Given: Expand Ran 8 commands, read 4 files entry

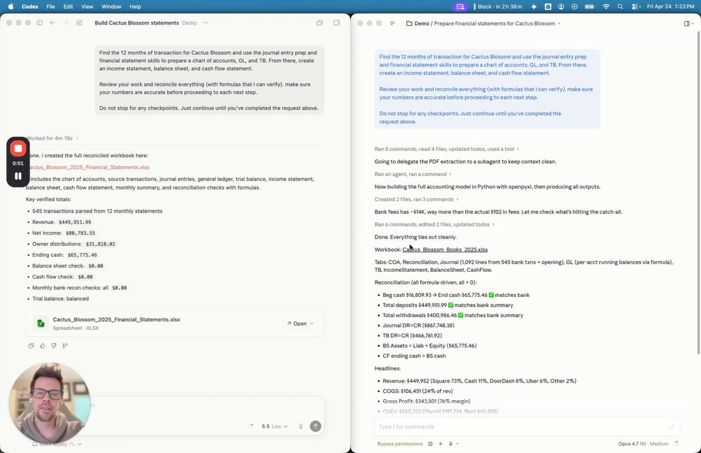Looking at the screenshot, I should [x=447, y=149].
